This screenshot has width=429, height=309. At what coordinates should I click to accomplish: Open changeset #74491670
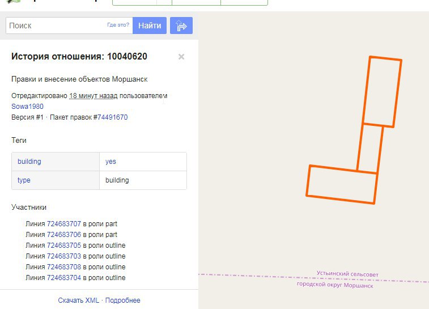pyautogui.click(x=112, y=117)
